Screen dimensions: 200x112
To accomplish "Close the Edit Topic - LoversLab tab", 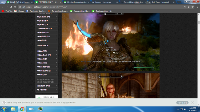I will [174, 2].
